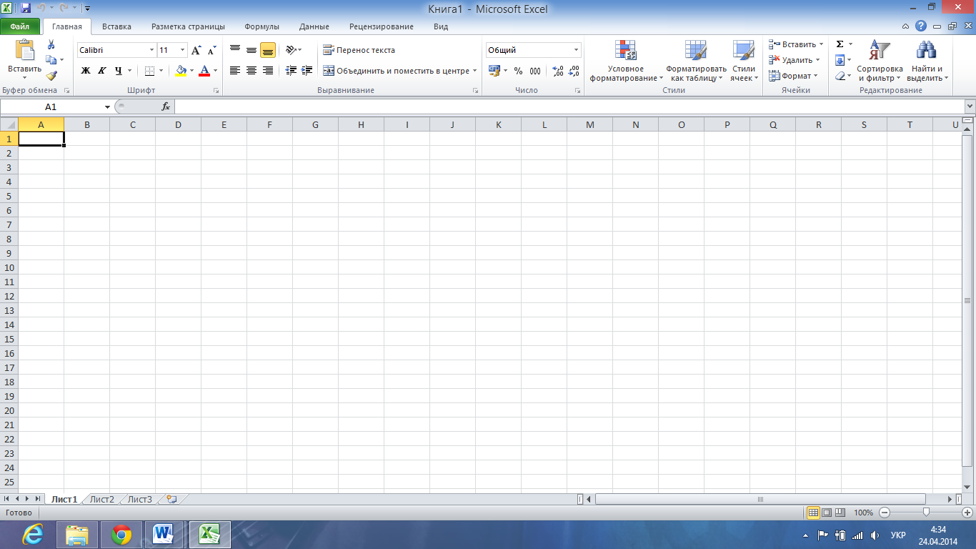
Task: Toggle italic with the К button
Action: [101, 71]
